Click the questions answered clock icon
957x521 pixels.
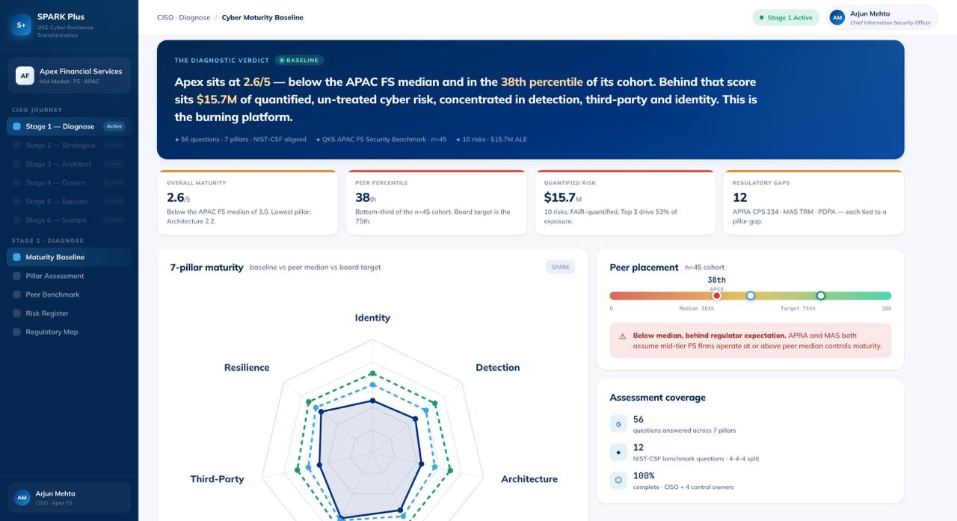click(618, 424)
